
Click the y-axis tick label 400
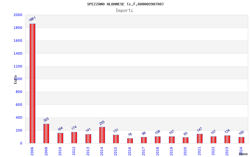tap(19, 117)
